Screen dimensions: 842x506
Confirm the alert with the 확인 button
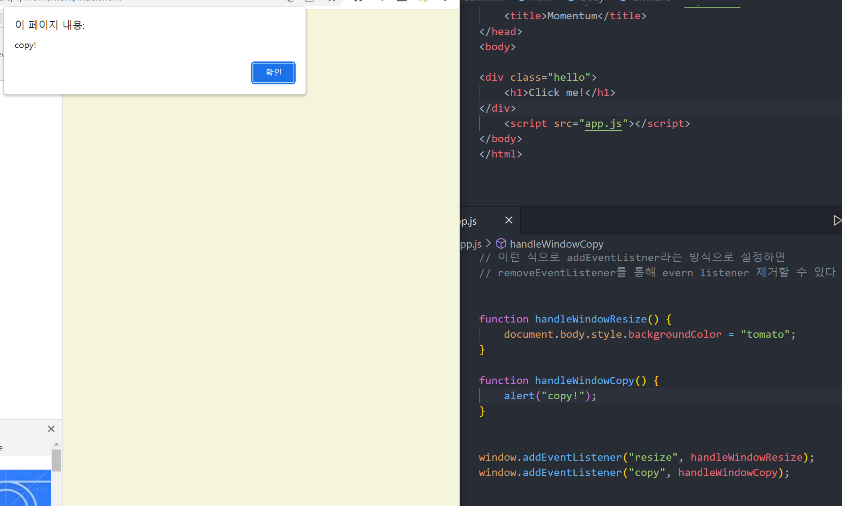point(273,73)
